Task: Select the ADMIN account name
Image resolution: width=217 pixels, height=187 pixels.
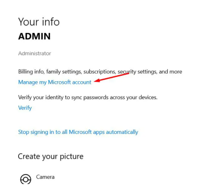Action: point(34,36)
